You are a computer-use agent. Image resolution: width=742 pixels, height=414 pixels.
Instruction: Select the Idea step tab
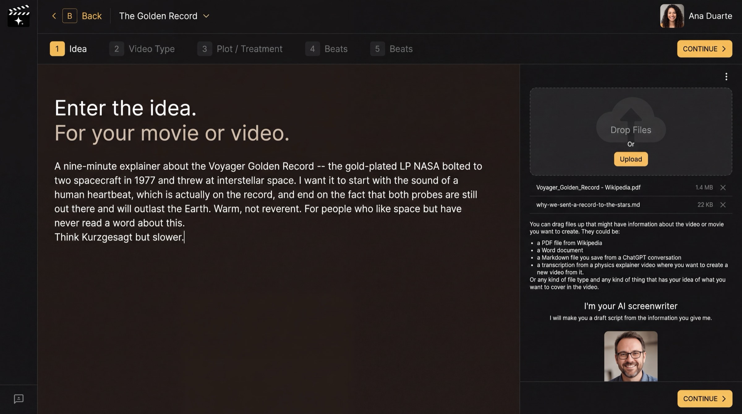(68, 49)
